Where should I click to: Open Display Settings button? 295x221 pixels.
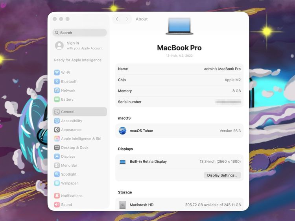pos(222,175)
